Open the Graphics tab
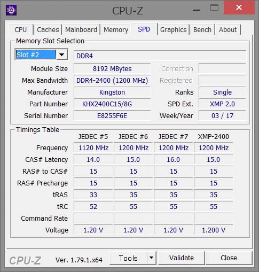 tap(173, 29)
